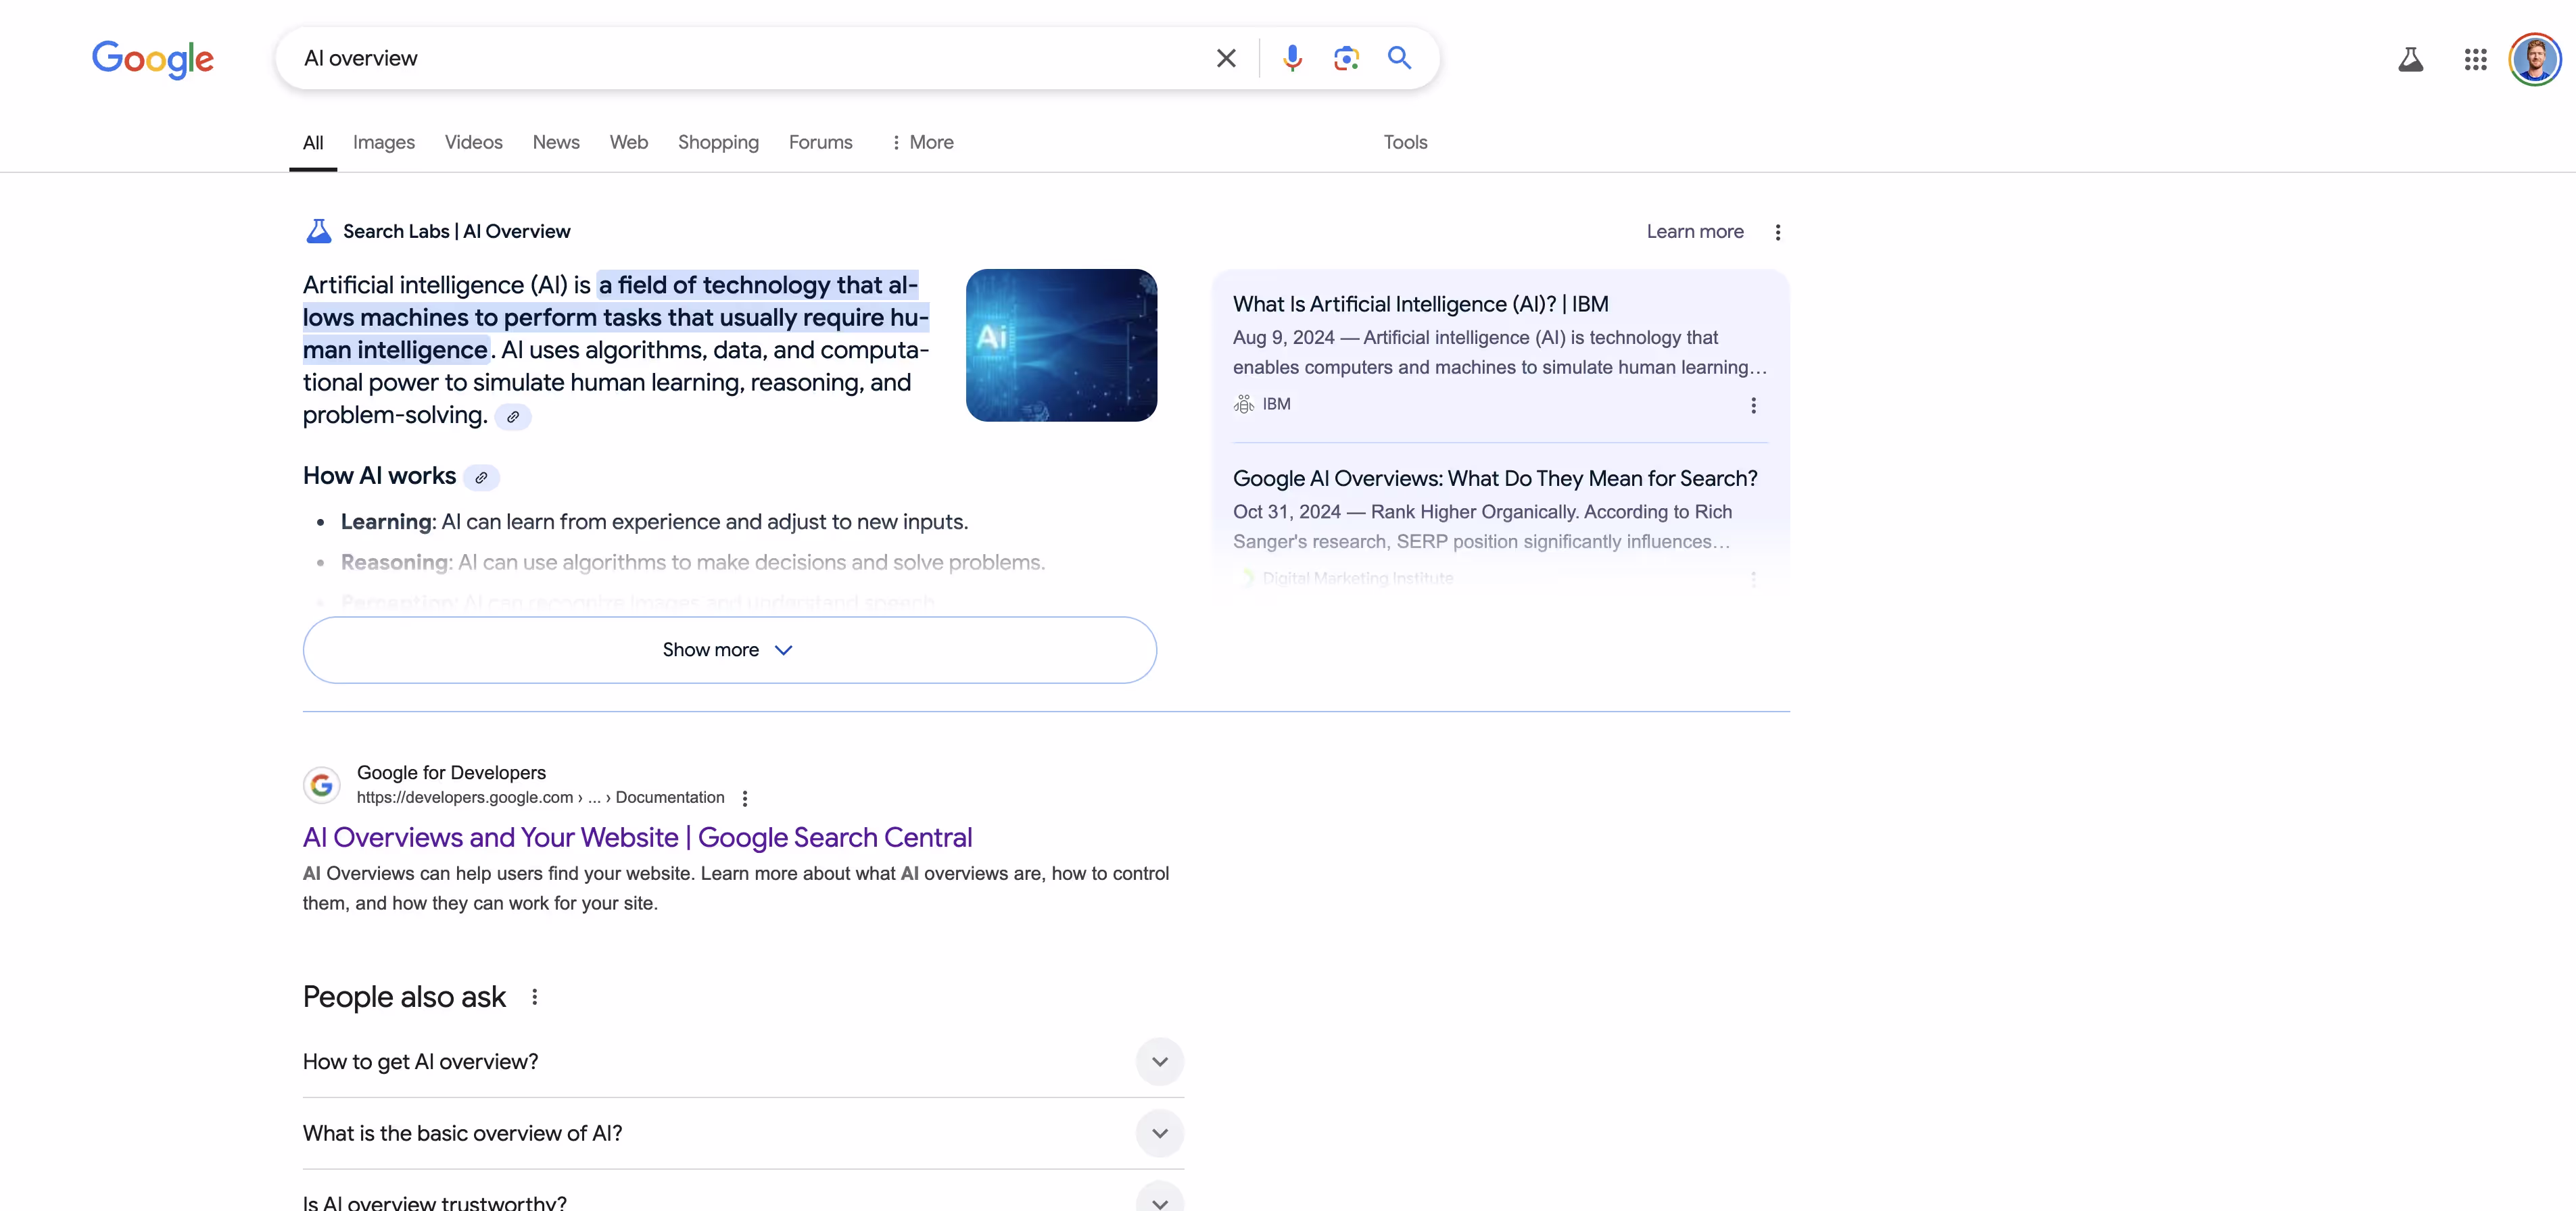Viewport: 2576px width, 1211px height.
Task: Click the blue magnifier search icon
Action: [1399, 58]
